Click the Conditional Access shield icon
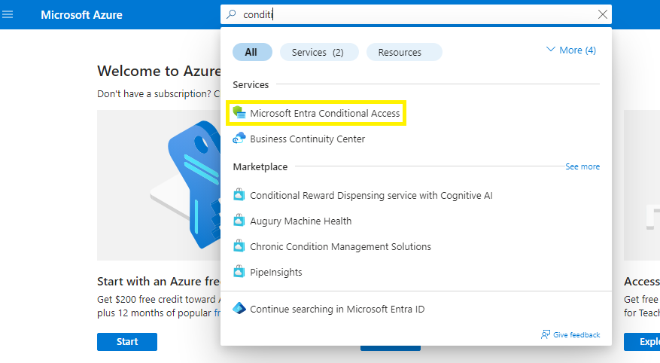660x363 pixels. pos(239,112)
